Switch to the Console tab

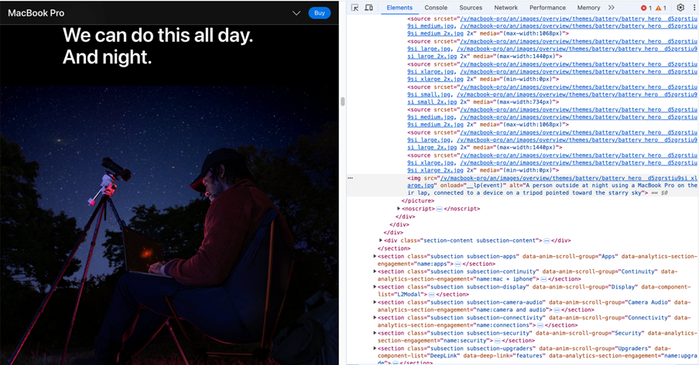click(436, 8)
